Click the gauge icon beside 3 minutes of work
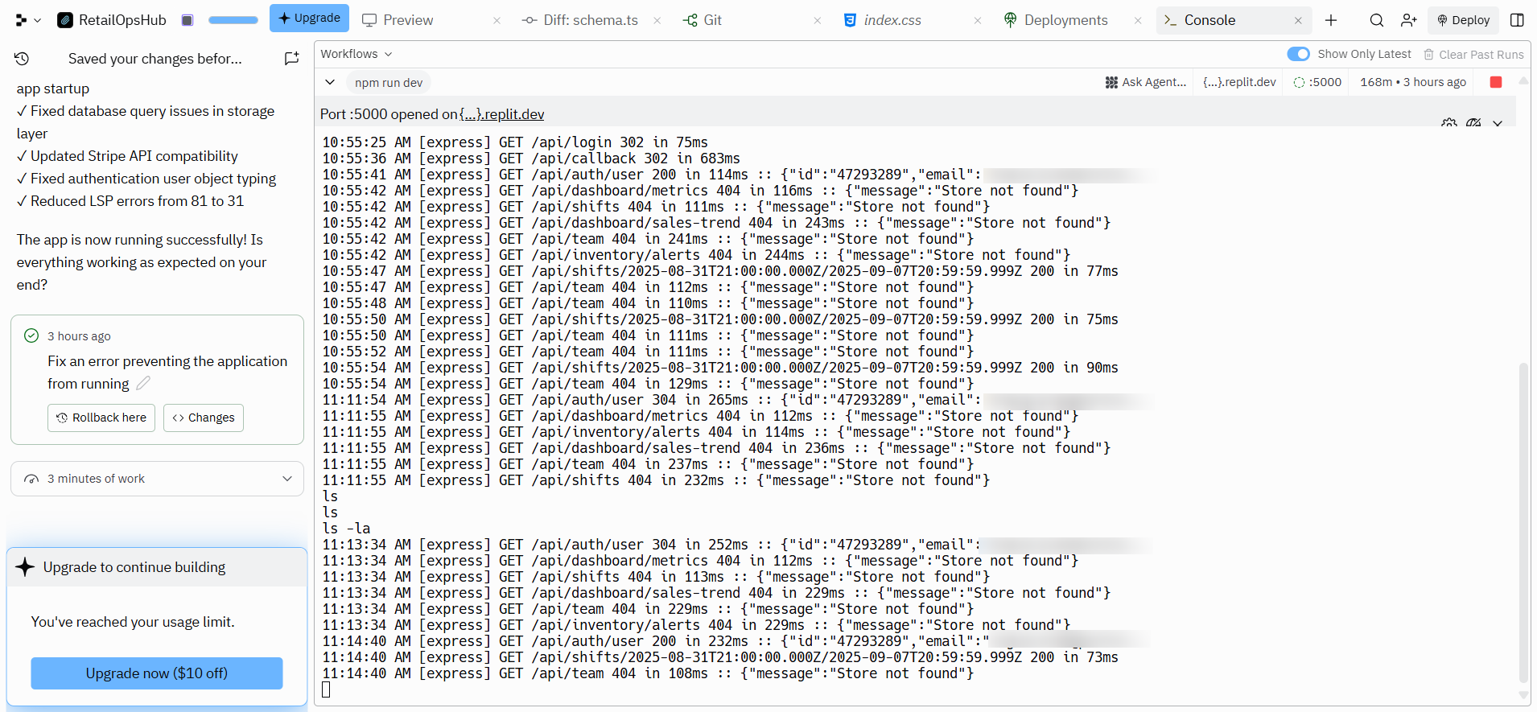 (x=31, y=479)
